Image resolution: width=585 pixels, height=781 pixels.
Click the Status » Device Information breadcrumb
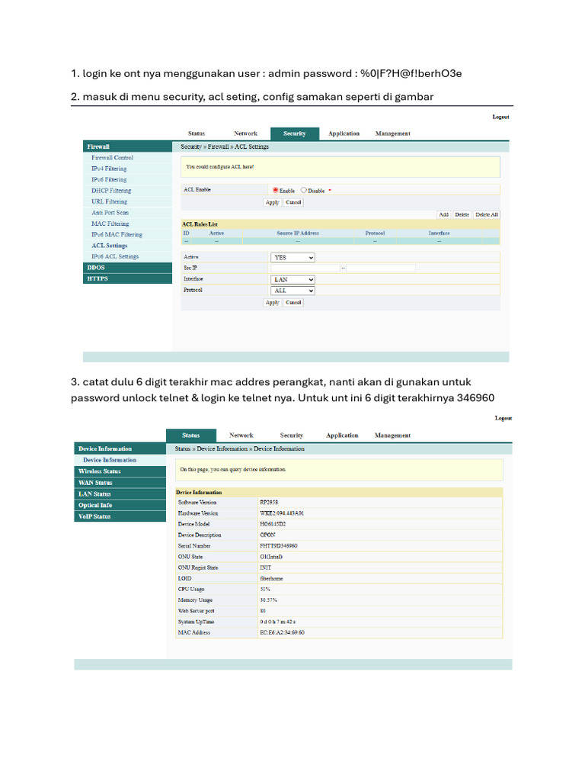(240, 448)
